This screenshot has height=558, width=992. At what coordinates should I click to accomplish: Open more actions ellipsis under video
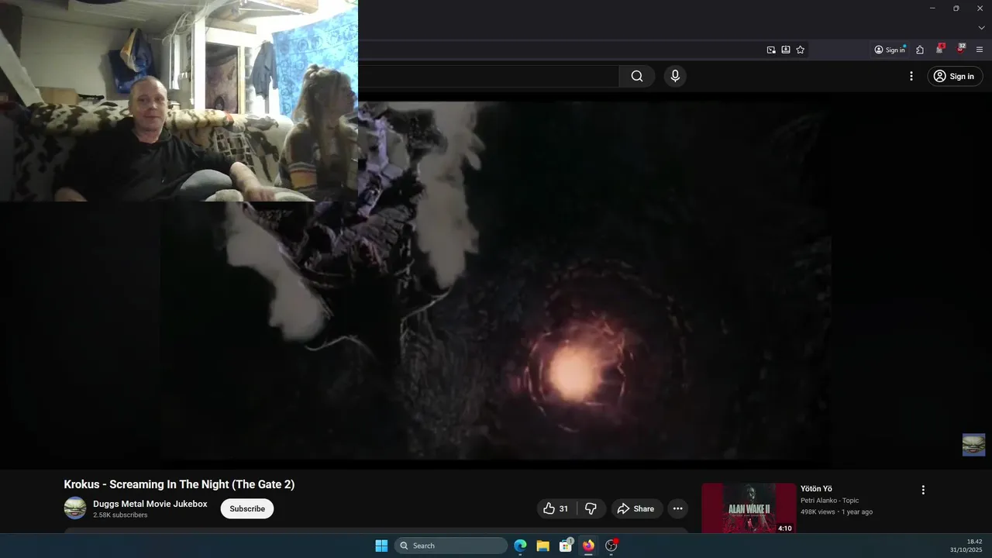(677, 508)
